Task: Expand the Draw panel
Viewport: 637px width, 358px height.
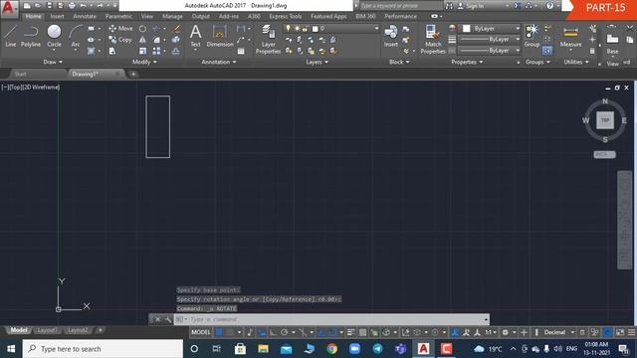Action: click(53, 62)
